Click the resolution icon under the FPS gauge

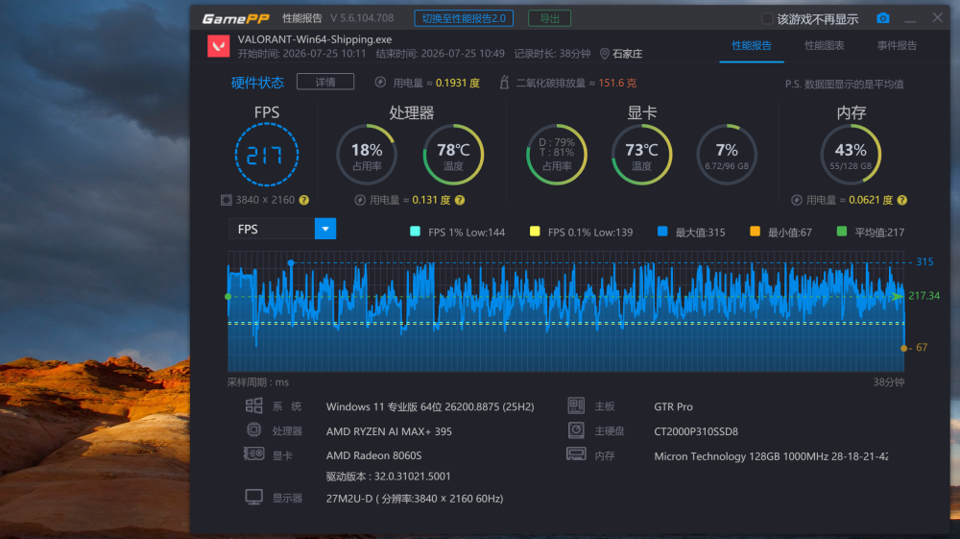(x=226, y=200)
